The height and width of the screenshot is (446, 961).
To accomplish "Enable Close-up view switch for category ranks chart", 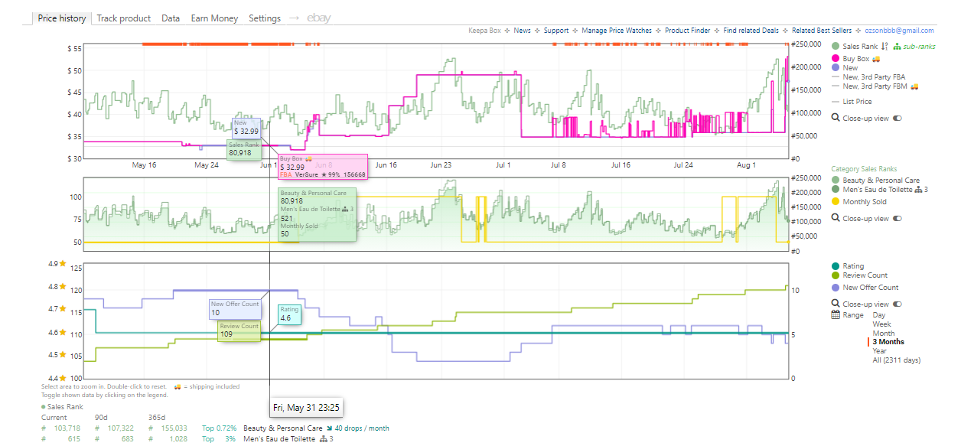I will click(897, 219).
